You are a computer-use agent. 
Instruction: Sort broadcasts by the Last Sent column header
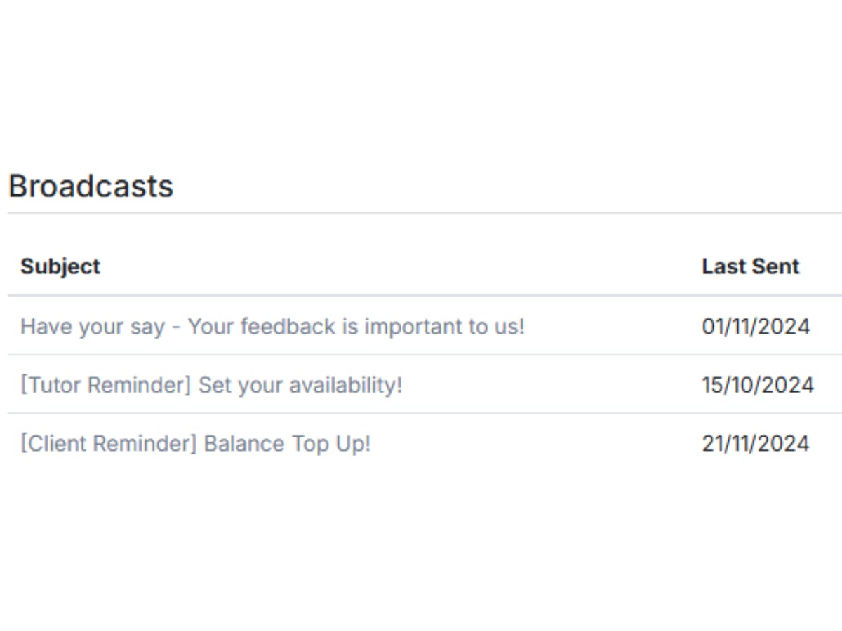tap(750, 266)
